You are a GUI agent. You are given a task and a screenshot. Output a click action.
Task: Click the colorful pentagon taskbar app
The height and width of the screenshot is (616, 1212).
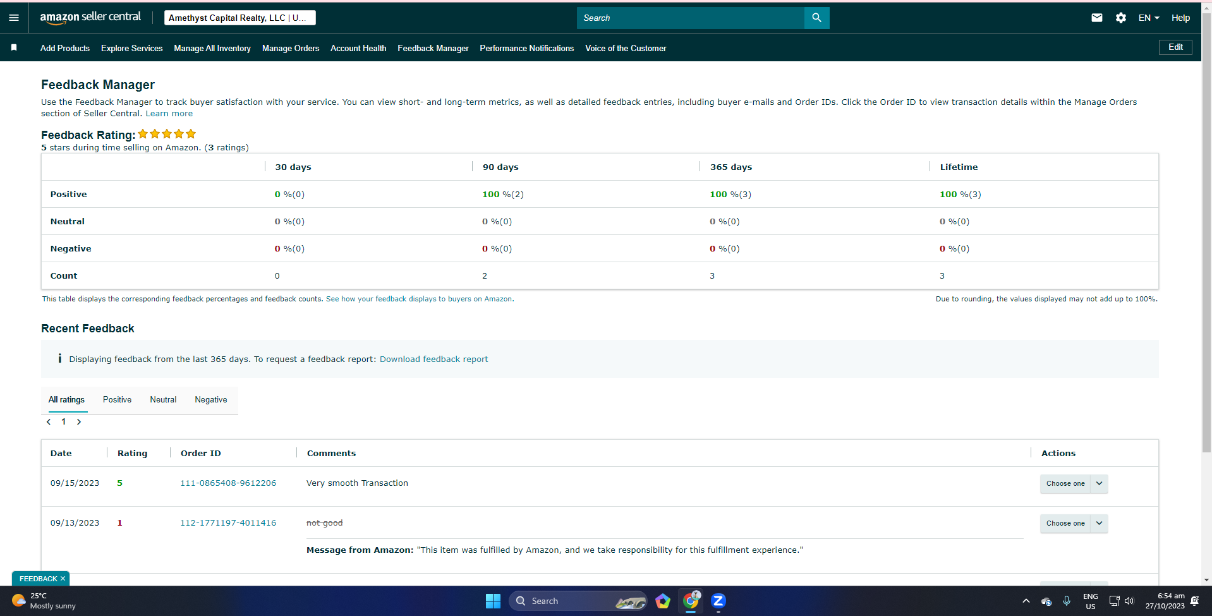(x=663, y=601)
